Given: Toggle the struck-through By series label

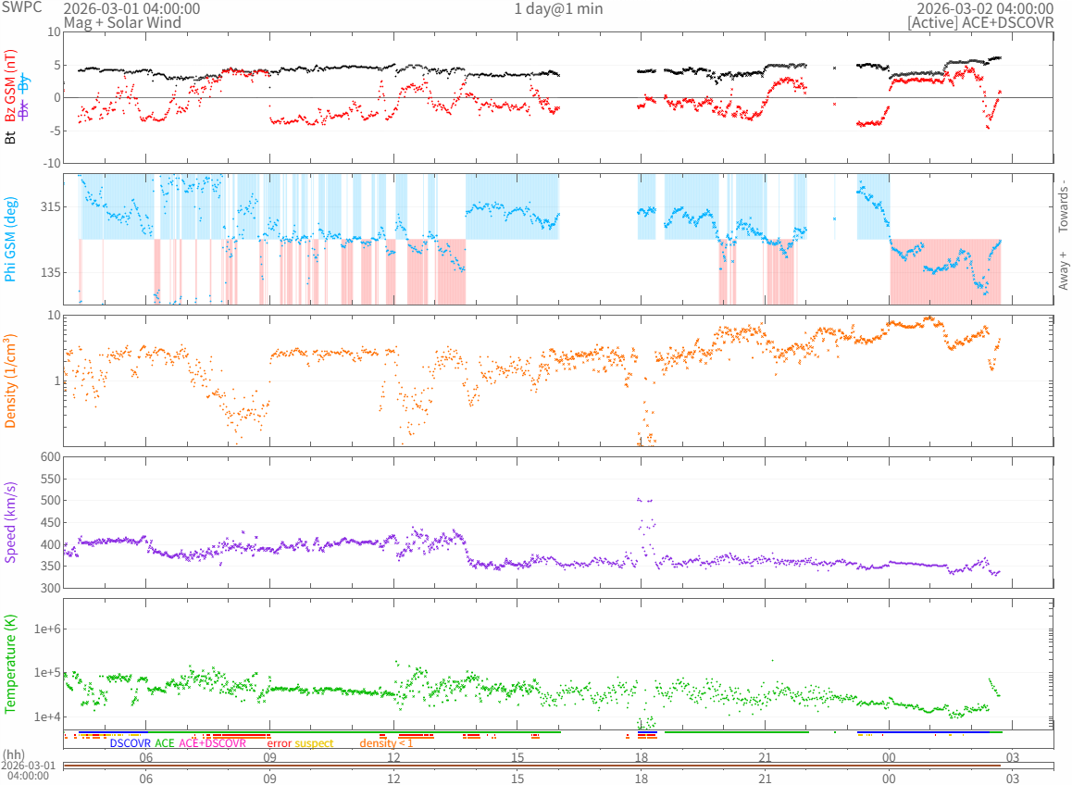Looking at the screenshot, I should [24, 83].
